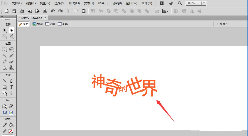Viewport: 248px width, 136px height.
Task: Select the Knife tool
Action: [11, 93]
